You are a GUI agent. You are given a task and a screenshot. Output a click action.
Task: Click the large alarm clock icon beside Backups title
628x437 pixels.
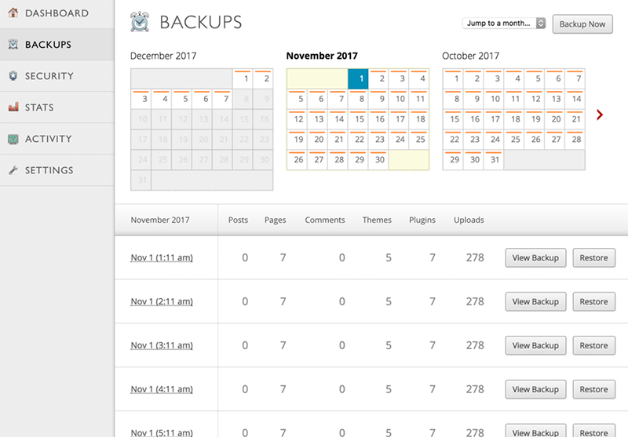pos(140,22)
